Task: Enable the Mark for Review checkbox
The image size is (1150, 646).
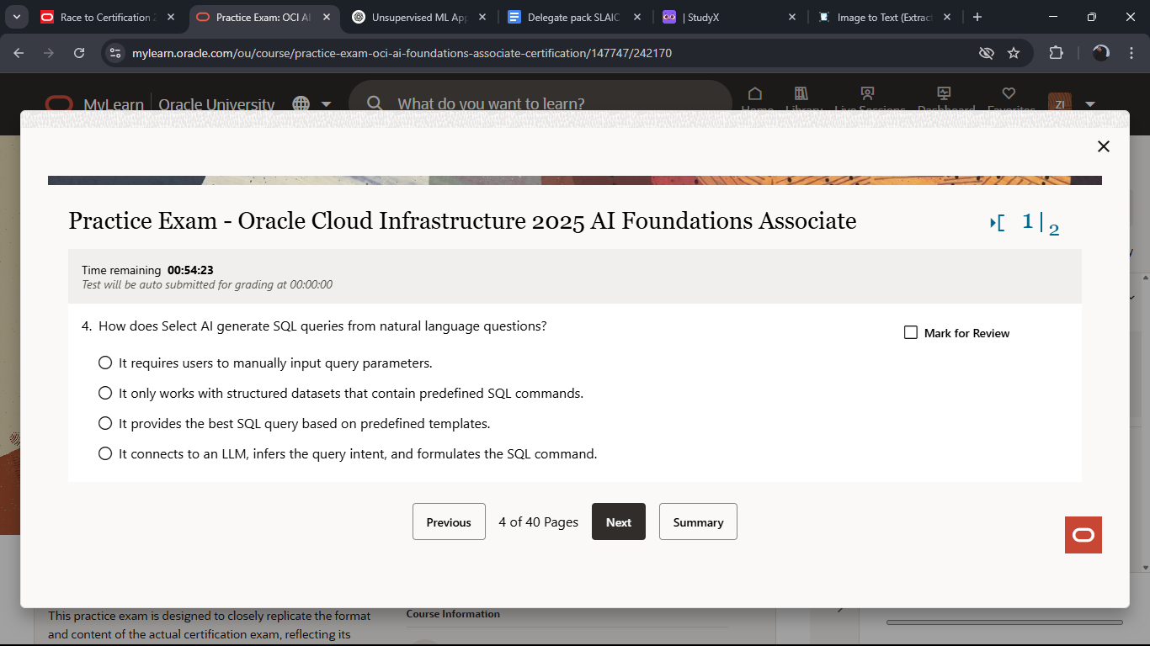Action: (910, 331)
